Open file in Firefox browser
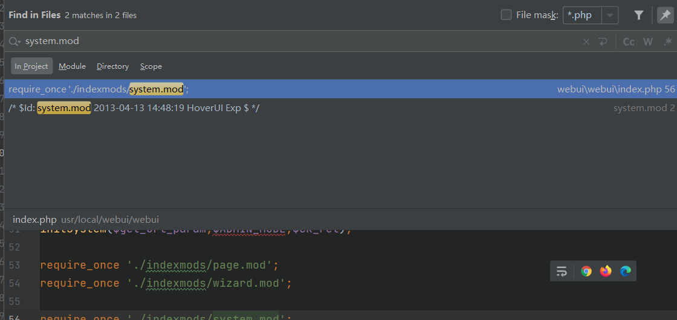Image resolution: width=677 pixels, height=320 pixels. pyautogui.click(x=606, y=271)
